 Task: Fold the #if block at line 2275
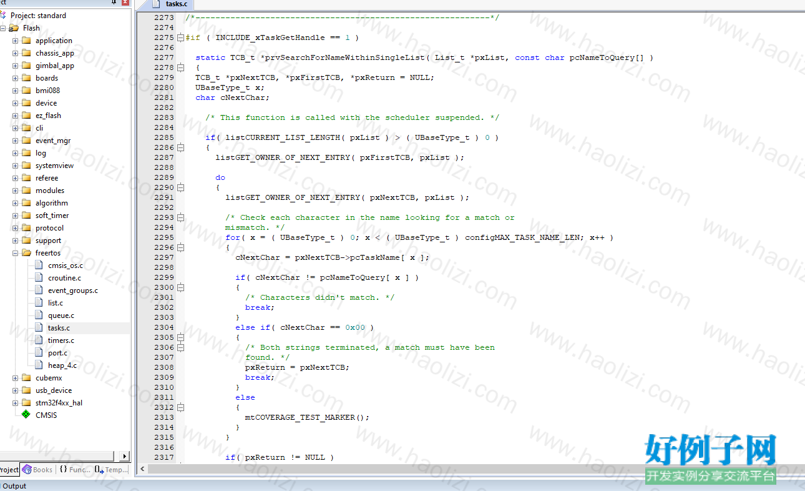180,37
